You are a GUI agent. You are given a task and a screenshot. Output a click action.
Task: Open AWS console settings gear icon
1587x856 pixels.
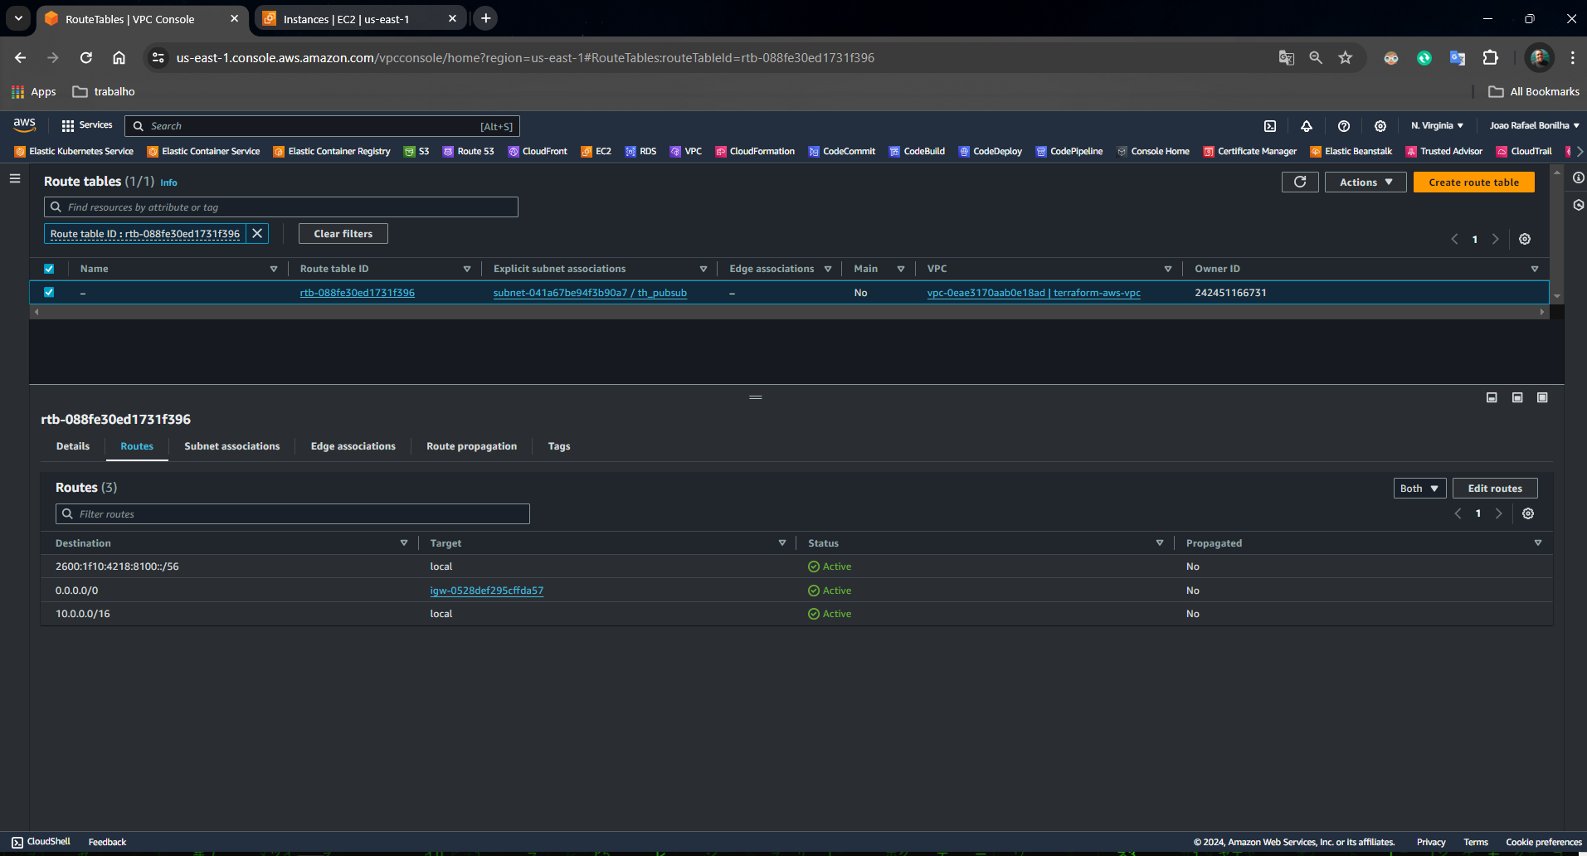click(x=1380, y=126)
